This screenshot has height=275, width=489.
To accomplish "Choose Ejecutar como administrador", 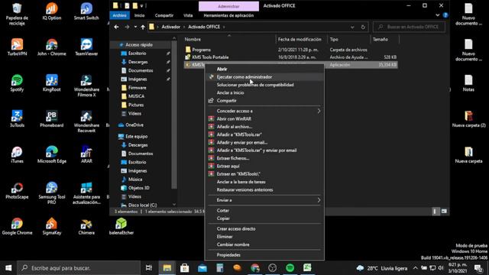I will 264,76.
